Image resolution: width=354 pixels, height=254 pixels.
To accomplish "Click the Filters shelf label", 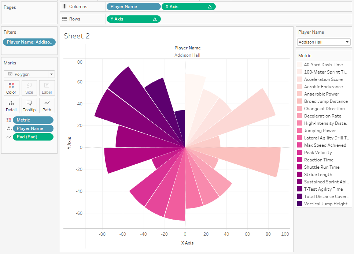I will click(10, 32).
